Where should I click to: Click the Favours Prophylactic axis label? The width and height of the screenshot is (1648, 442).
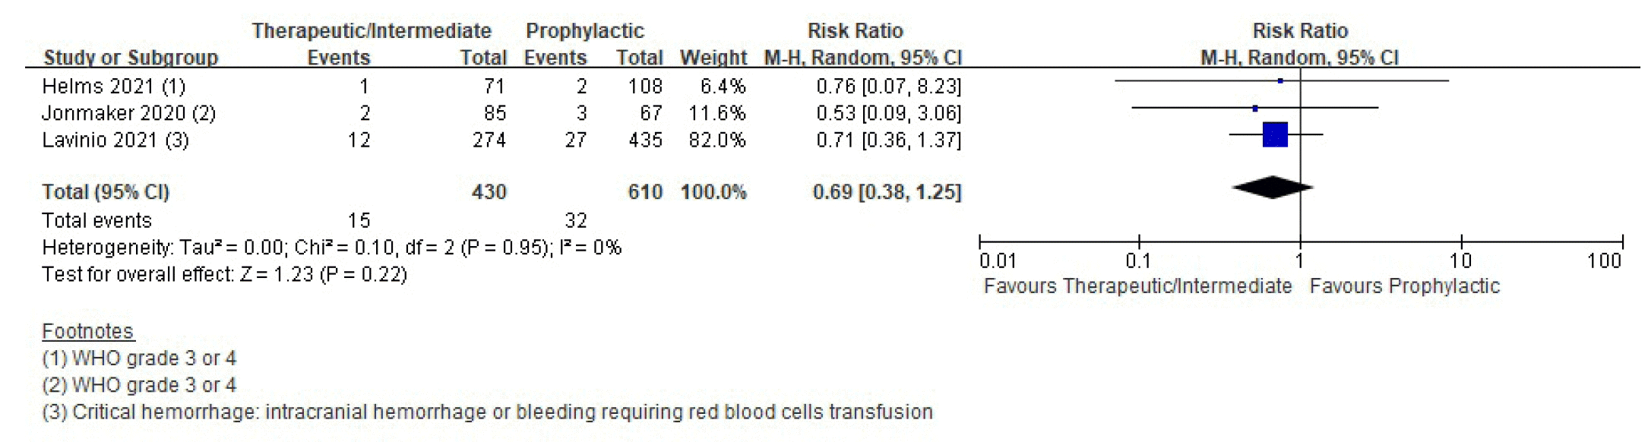click(1404, 286)
